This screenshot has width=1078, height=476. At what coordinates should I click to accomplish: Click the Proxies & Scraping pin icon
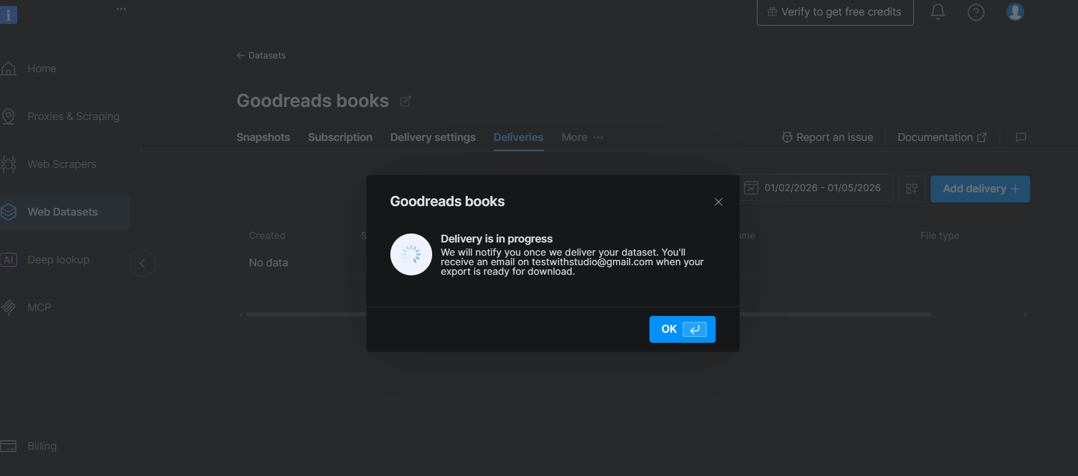8,116
